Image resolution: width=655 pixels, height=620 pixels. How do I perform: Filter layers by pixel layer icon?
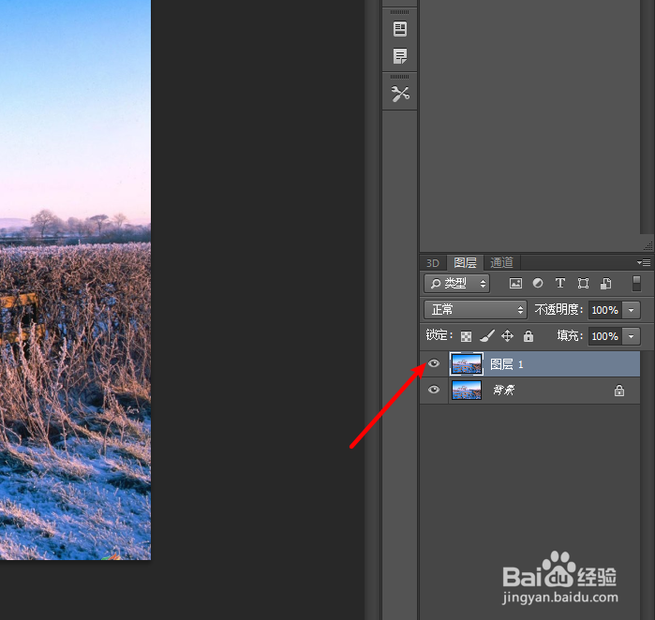pyautogui.click(x=515, y=284)
